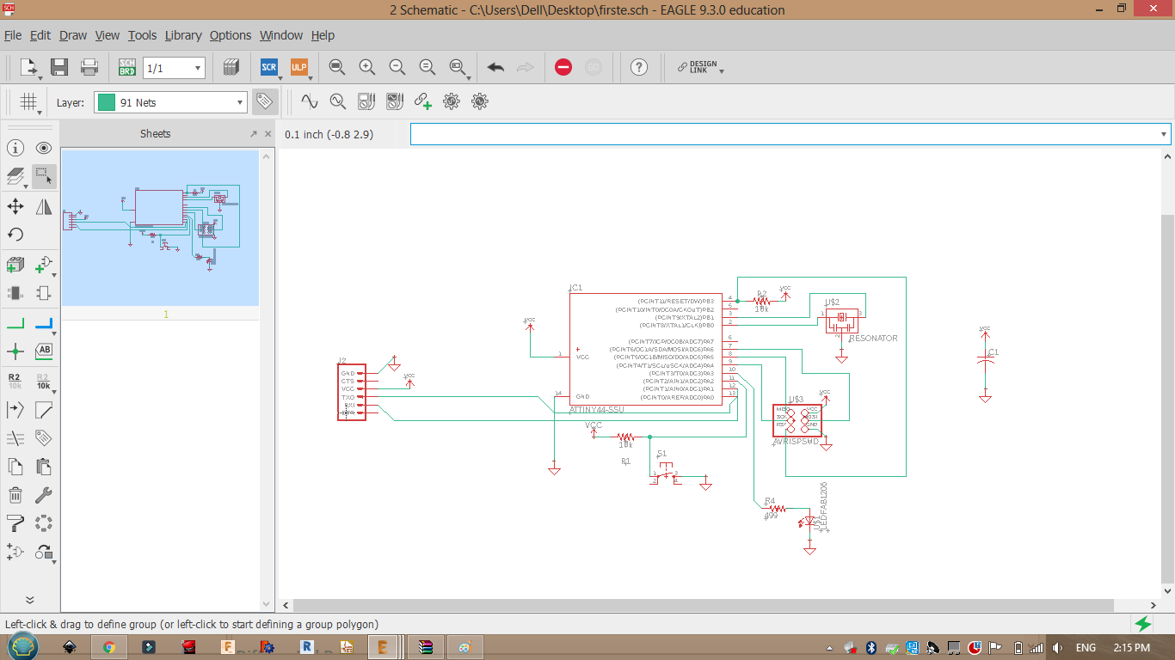The height and width of the screenshot is (660, 1175).
Task: Click the first simulation gear icon
Action: click(452, 101)
